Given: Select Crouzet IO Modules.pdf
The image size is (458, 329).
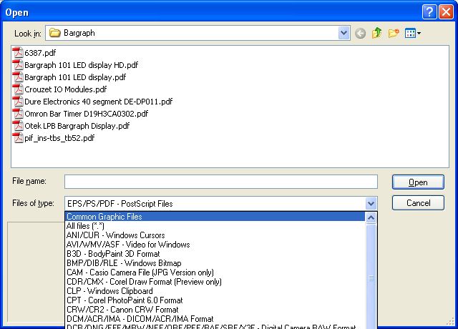Looking at the screenshot, I should (65, 89).
